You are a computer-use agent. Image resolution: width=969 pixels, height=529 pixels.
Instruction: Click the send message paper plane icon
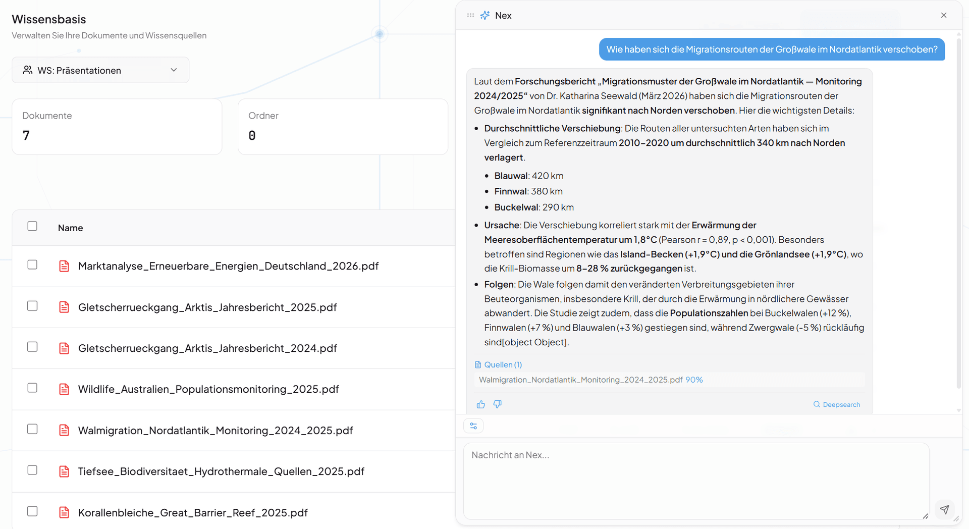[944, 509]
